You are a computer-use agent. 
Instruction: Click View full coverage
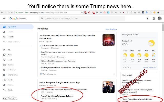coord(48,74)
